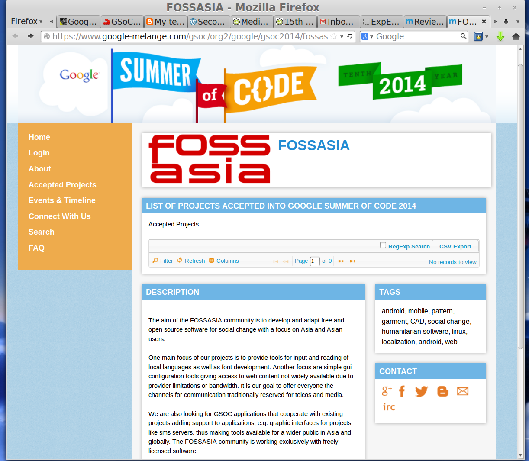Open the FAQ sidebar link
The width and height of the screenshot is (529, 461).
[x=36, y=248]
